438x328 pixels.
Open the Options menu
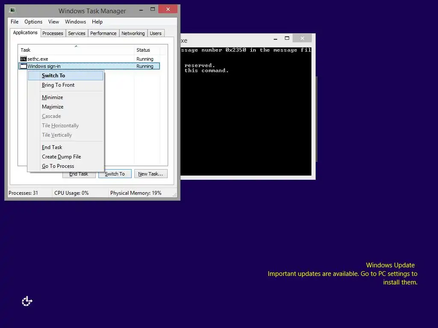(33, 22)
